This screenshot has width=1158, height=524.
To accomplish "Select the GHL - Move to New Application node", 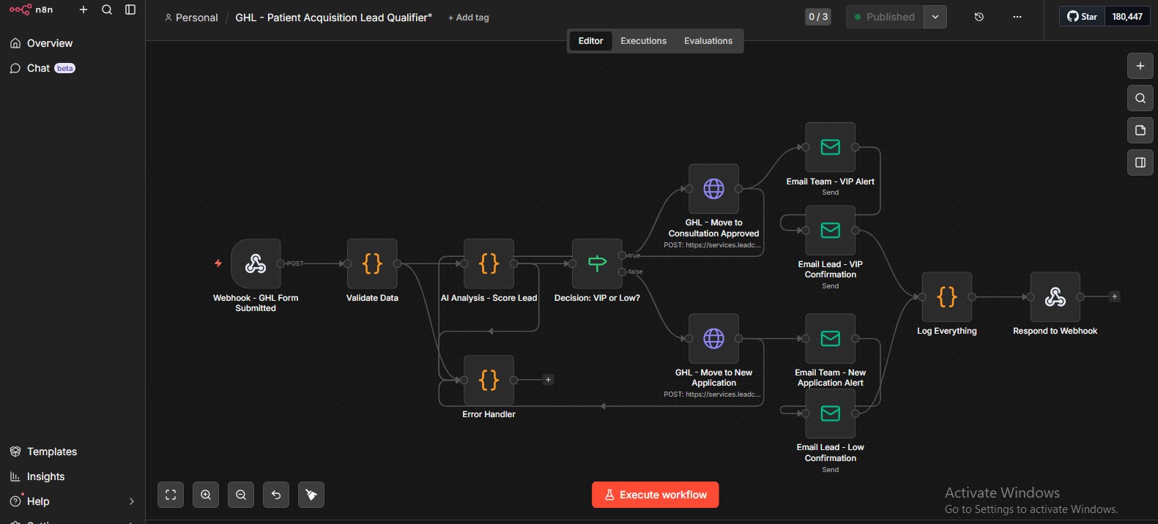I will [x=713, y=338].
